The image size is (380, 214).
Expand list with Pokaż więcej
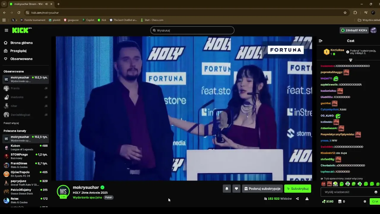pyautogui.click(x=11, y=123)
